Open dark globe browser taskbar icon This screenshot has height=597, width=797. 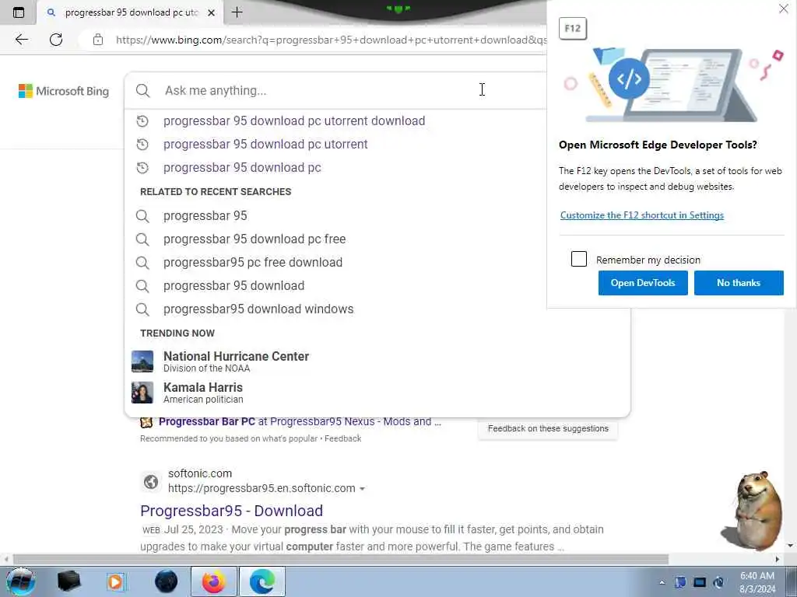pyautogui.click(x=167, y=581)
